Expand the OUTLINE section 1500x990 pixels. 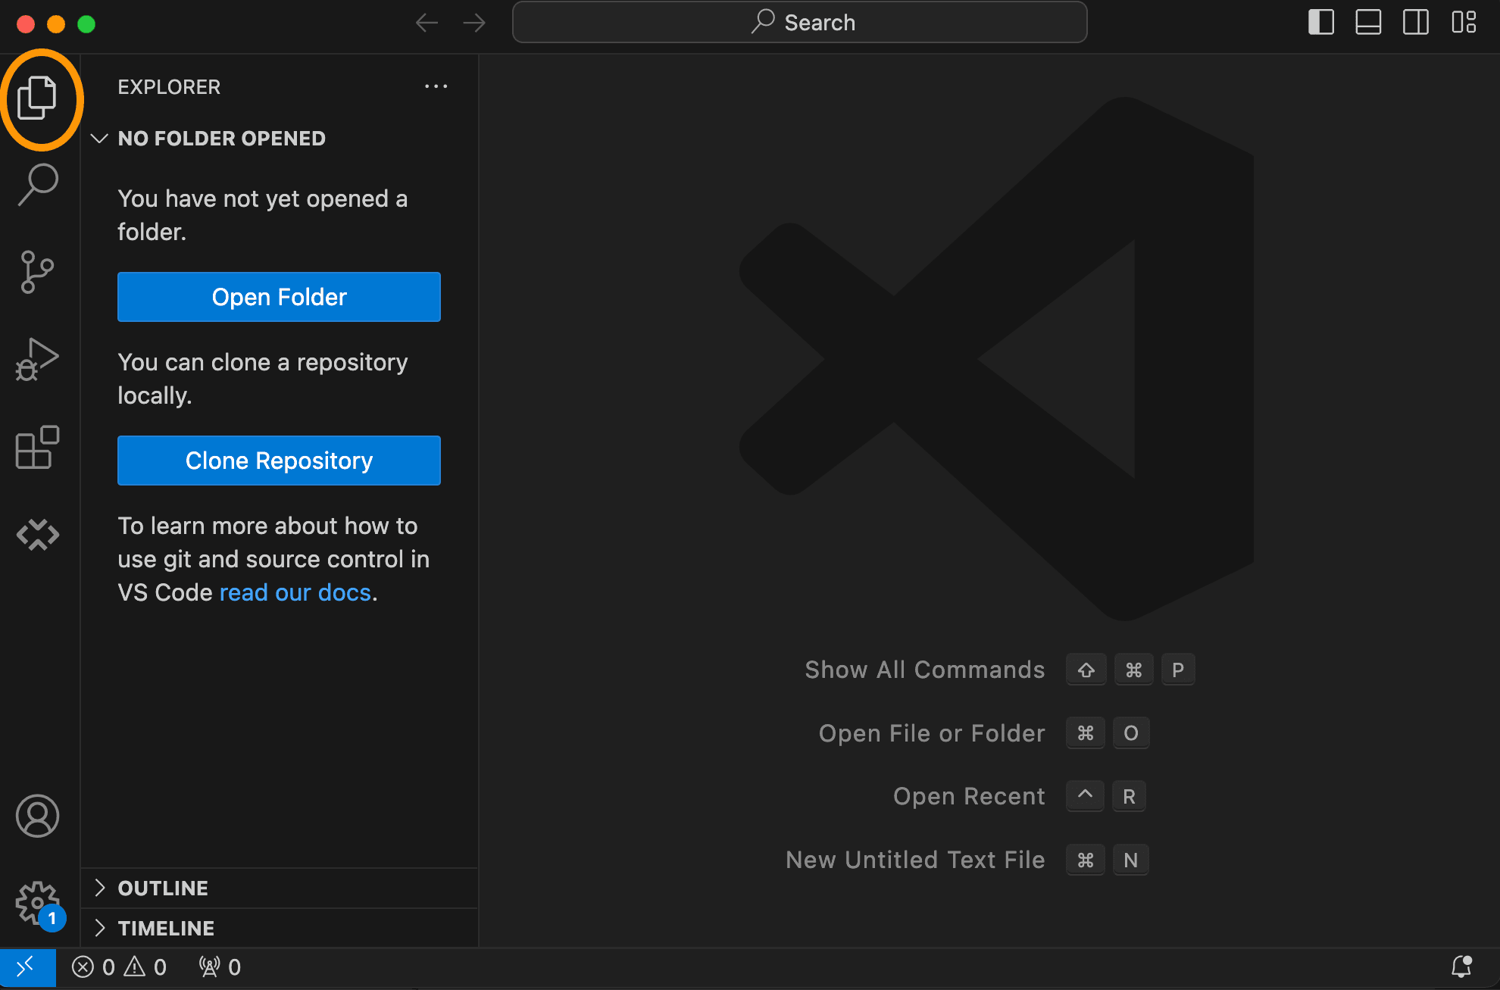click(x=279, y=888)
